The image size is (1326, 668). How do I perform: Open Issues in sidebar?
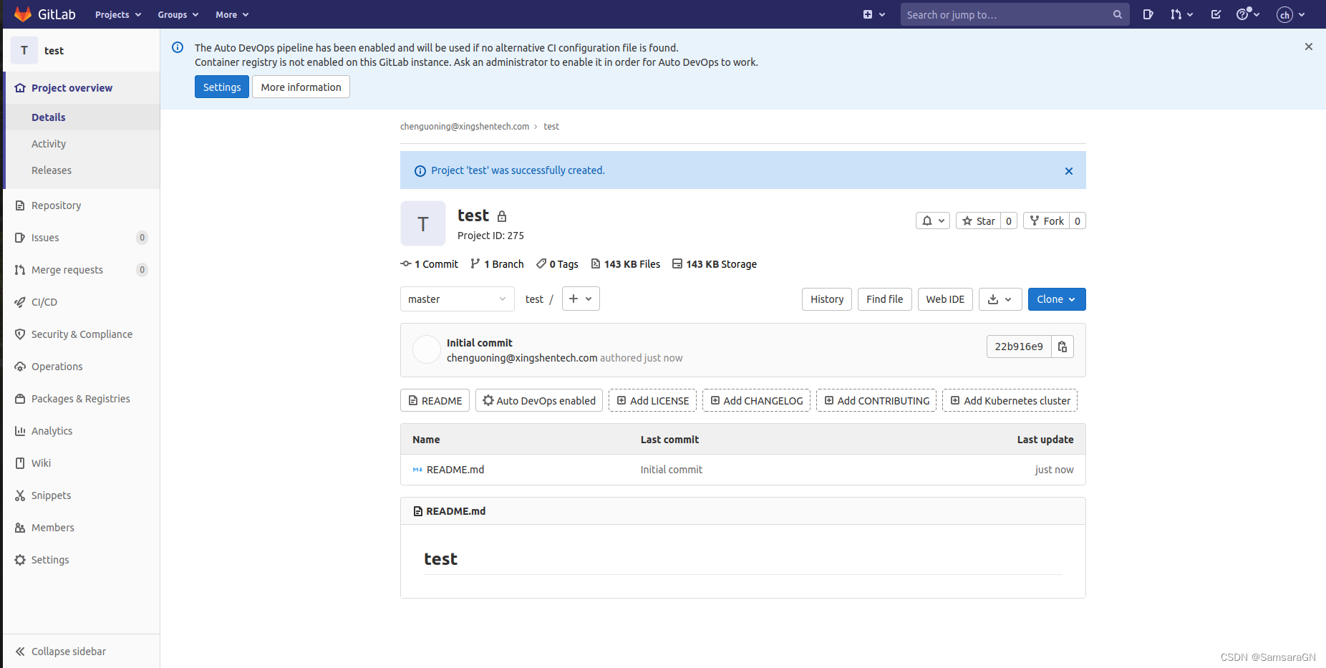click(x=82, y=238)
